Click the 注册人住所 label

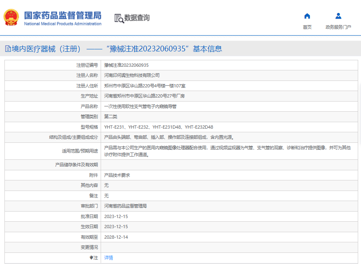[87, 86]
